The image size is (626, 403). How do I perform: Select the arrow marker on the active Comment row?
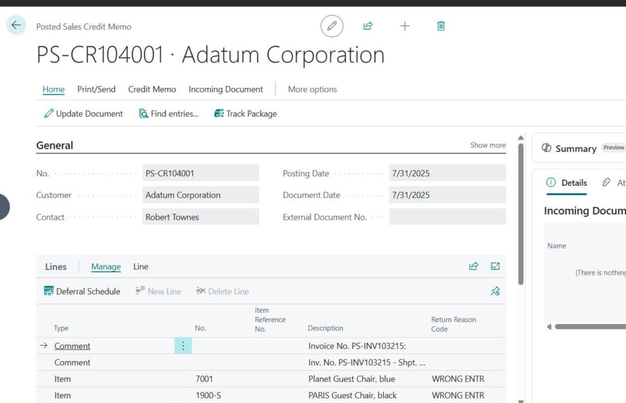coord(43,346)
